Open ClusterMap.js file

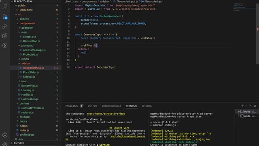(x=32, y=41)
